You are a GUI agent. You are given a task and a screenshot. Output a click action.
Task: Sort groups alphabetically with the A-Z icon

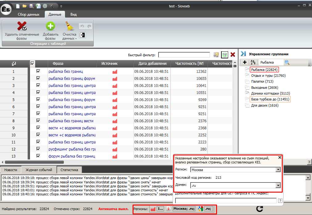point(253,62)
